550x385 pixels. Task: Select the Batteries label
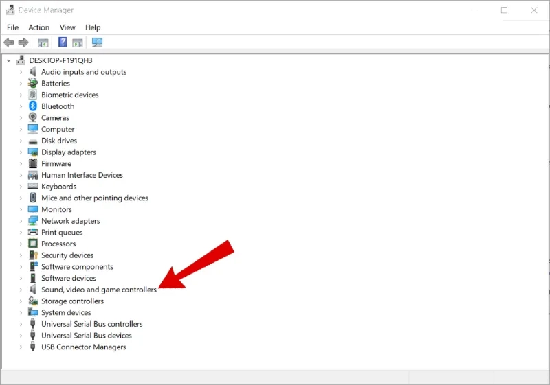pos(56,83)
